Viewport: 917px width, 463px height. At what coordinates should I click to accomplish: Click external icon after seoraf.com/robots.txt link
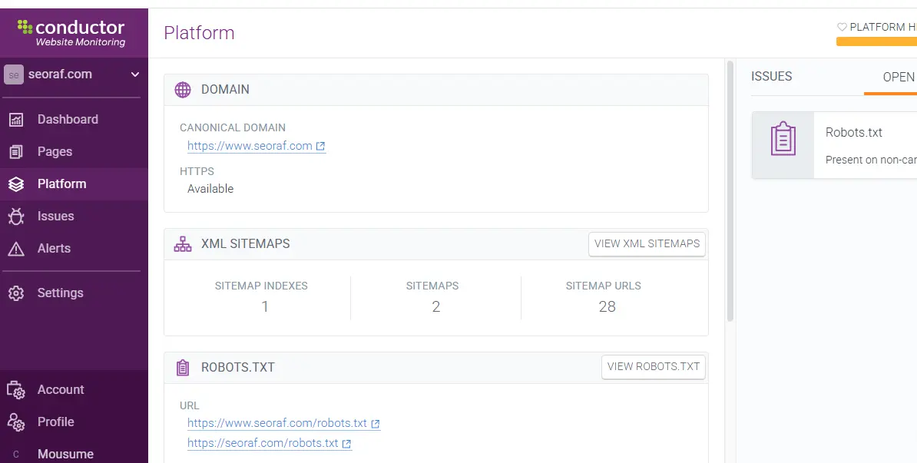coord(346,444)
